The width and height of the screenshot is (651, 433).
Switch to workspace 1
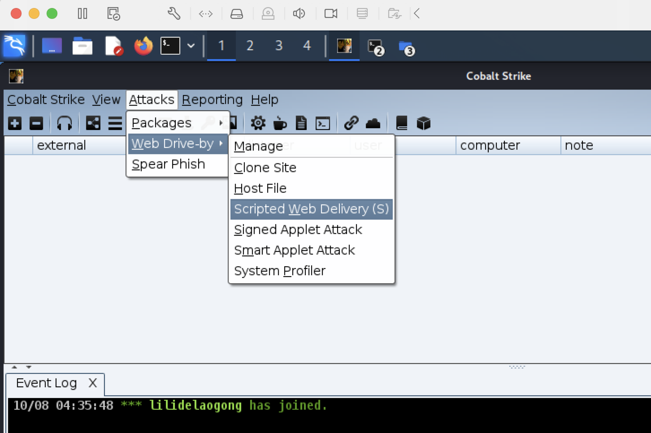point(221,46)
